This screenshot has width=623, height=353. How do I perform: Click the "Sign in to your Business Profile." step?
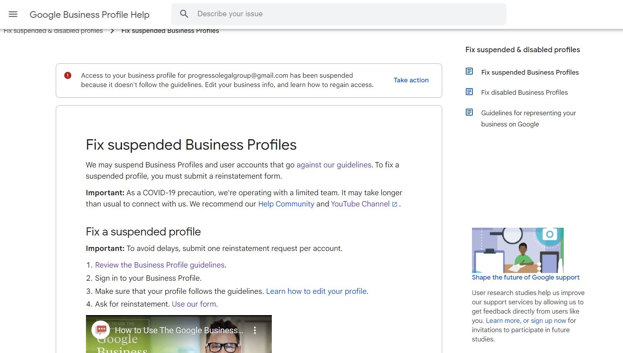pos(148,278)
